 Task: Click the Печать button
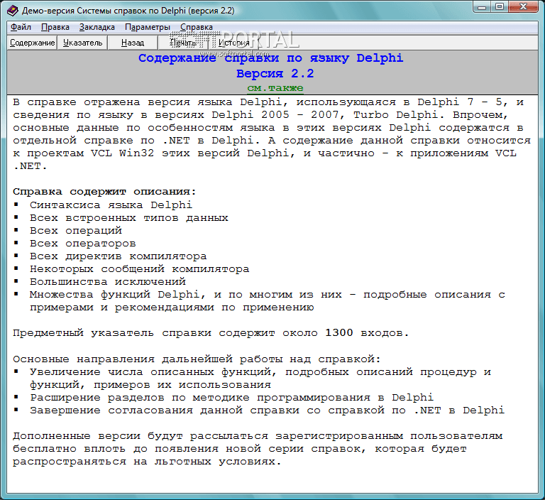(183, 43)
